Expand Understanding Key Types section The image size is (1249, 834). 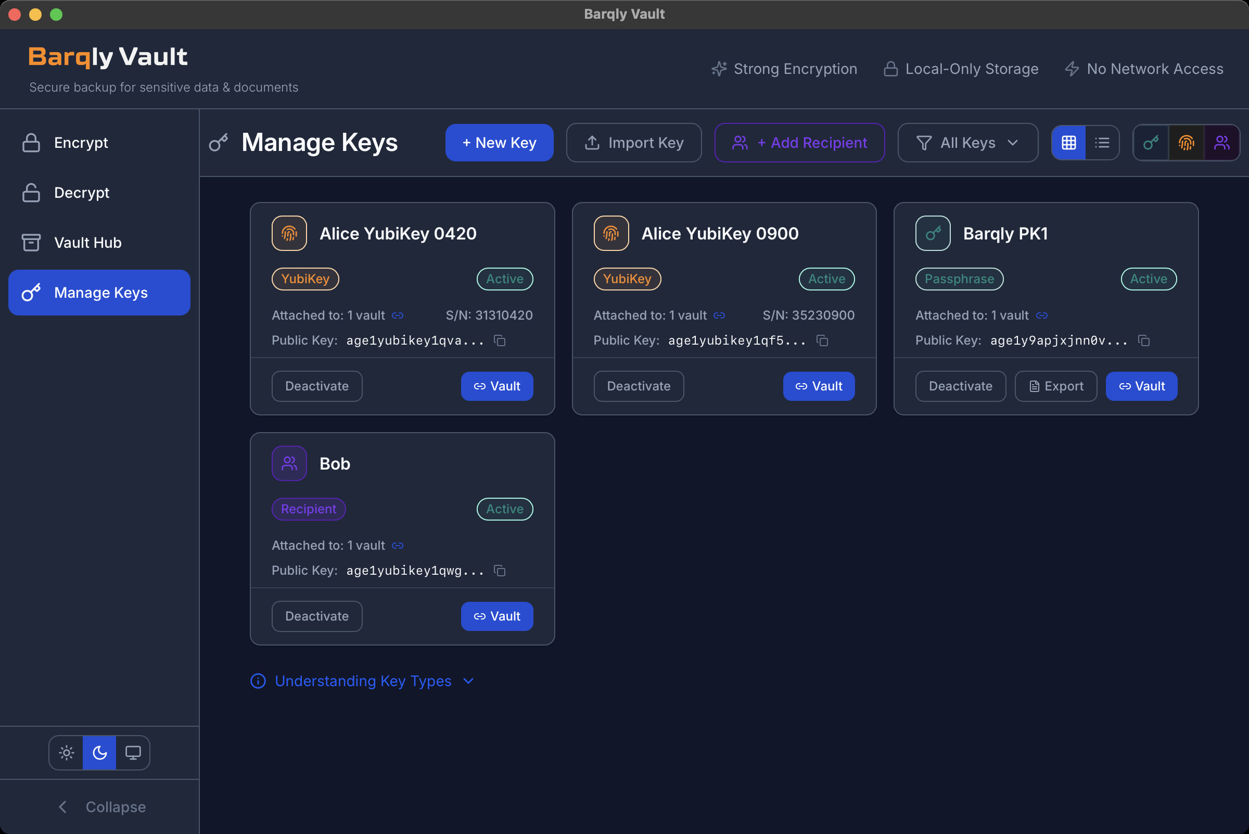[363, 681]
